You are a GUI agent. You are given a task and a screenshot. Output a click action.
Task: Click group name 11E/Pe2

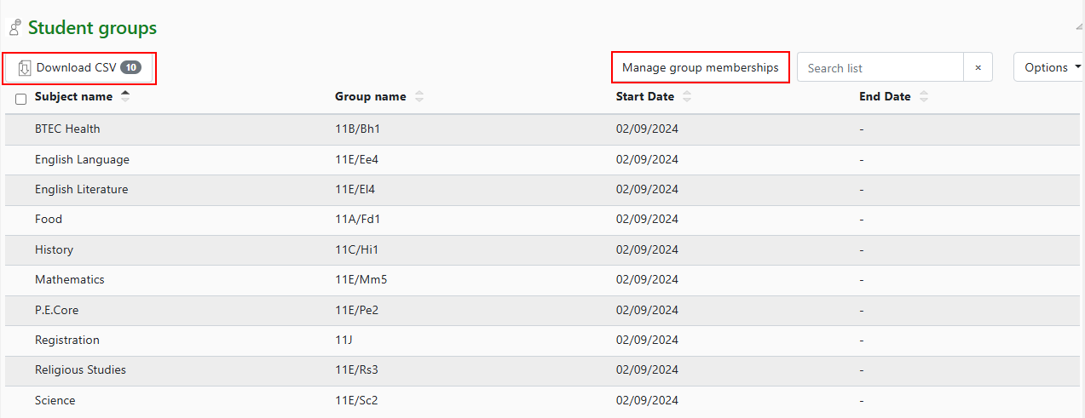click(x=356, y=311)
